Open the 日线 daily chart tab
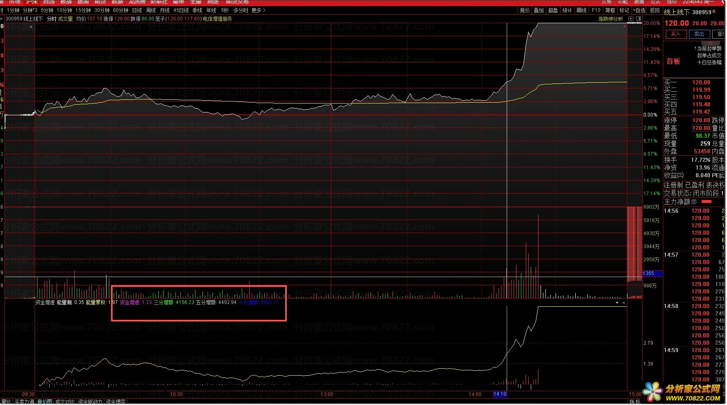This screenshot has height=405, width=727. [x=137, y=10]
